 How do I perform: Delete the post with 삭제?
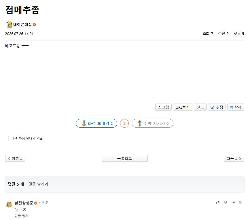coord(236,107)
